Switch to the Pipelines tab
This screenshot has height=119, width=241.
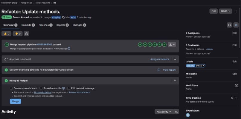pos(46,25)
